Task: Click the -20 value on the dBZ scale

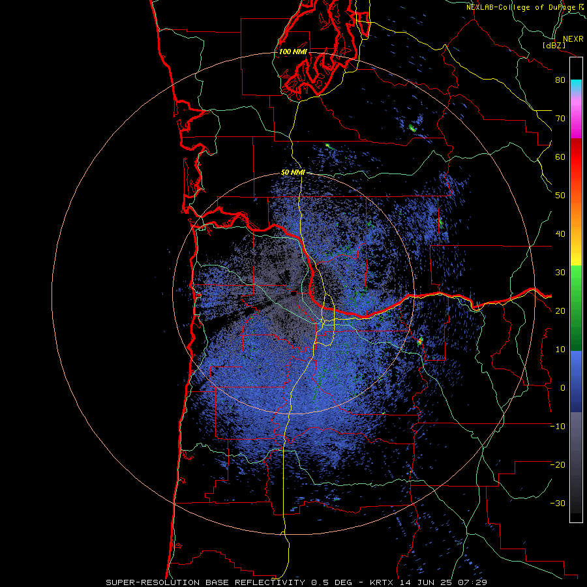Action: 558,464
